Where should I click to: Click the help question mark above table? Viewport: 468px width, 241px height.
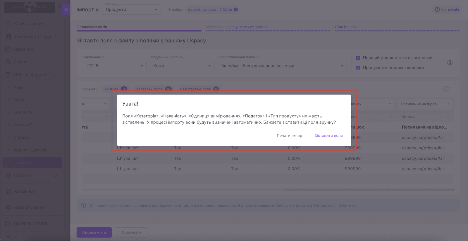(x=446, y=89)
